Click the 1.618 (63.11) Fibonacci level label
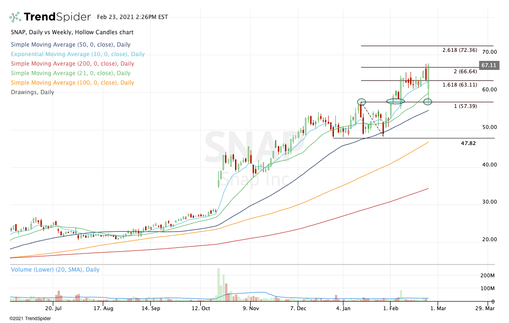Viewport: 509px width, 323px height. pos(459,85)
